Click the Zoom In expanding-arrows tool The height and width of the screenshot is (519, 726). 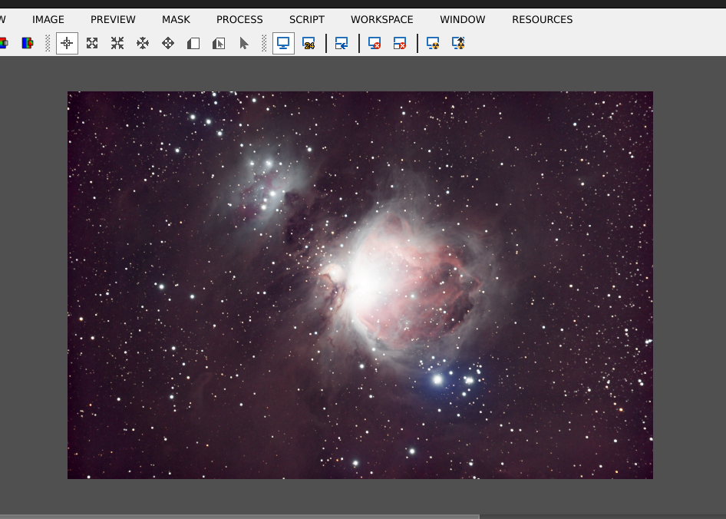pyautogui.click(x=92, y=44)
